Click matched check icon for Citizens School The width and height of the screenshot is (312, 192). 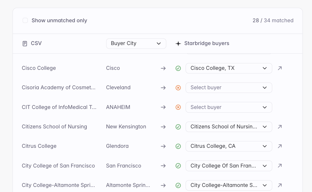[x=178, y=127]
